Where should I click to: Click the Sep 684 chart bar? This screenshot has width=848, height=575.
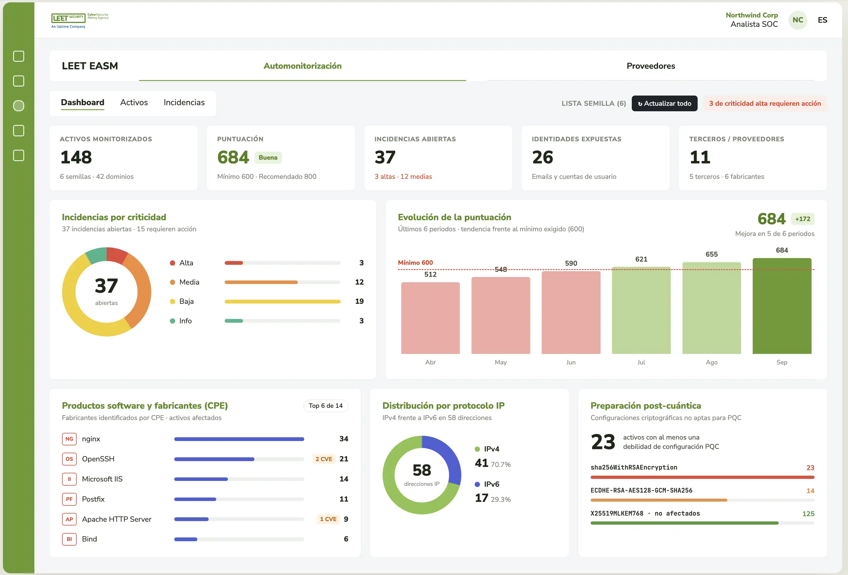click(782, 306)
